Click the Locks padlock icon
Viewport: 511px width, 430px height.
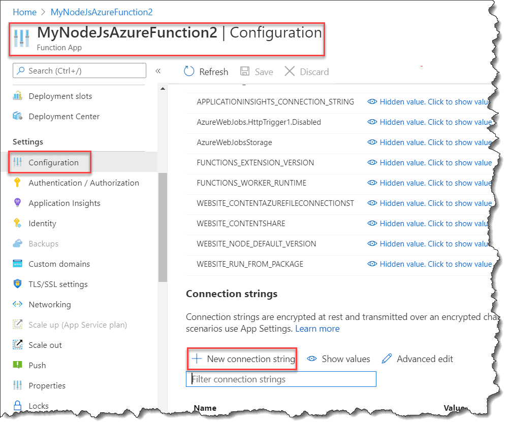[17, 406]
